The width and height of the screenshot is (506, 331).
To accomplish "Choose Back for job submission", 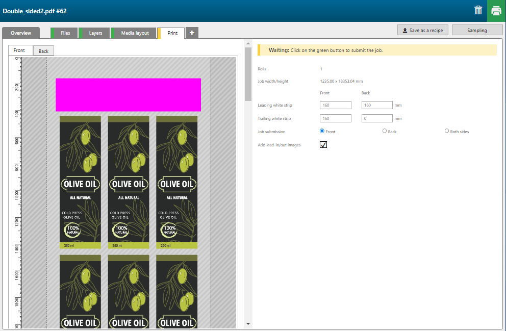I will [x=385, y=131].
